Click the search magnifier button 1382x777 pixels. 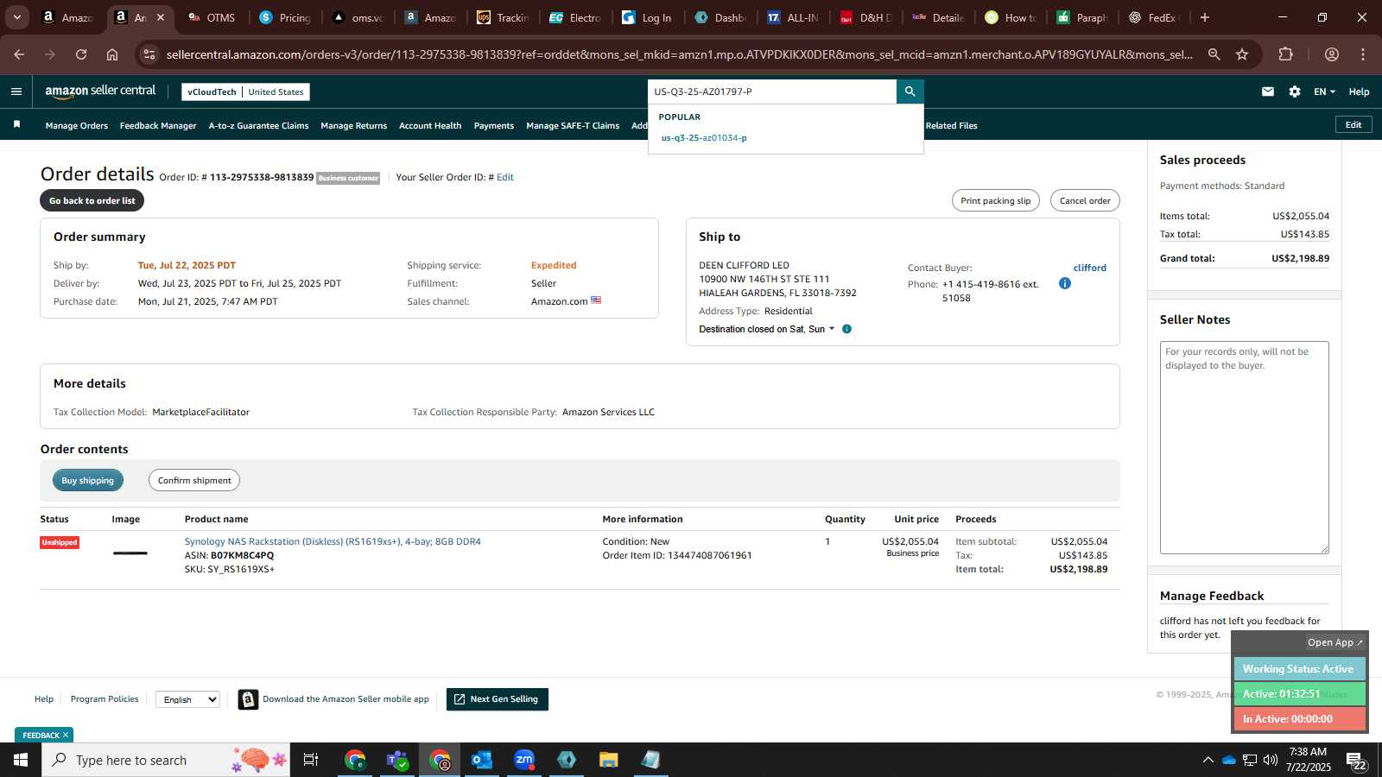tap(910, 92)
